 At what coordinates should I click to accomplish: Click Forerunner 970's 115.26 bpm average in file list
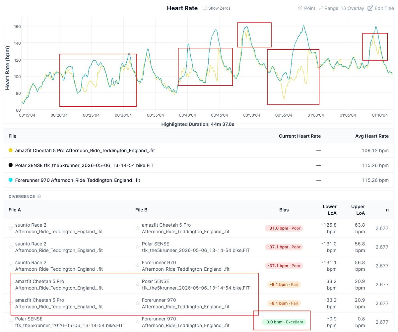click(x=376, y=180)
